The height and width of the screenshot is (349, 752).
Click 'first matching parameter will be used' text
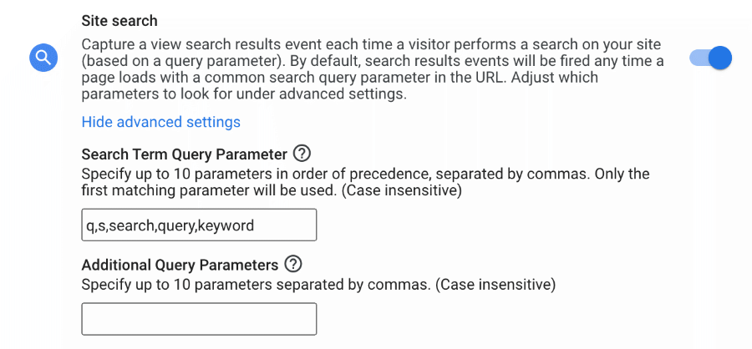pos(207,191)
